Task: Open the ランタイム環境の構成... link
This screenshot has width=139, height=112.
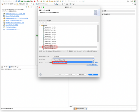Action: (92, 65)
